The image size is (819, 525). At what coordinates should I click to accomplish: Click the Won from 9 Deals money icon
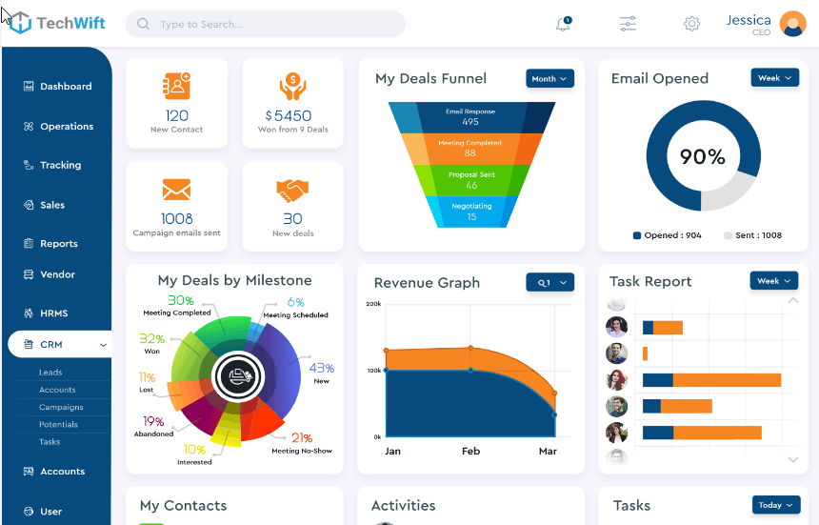coord(292,87)
